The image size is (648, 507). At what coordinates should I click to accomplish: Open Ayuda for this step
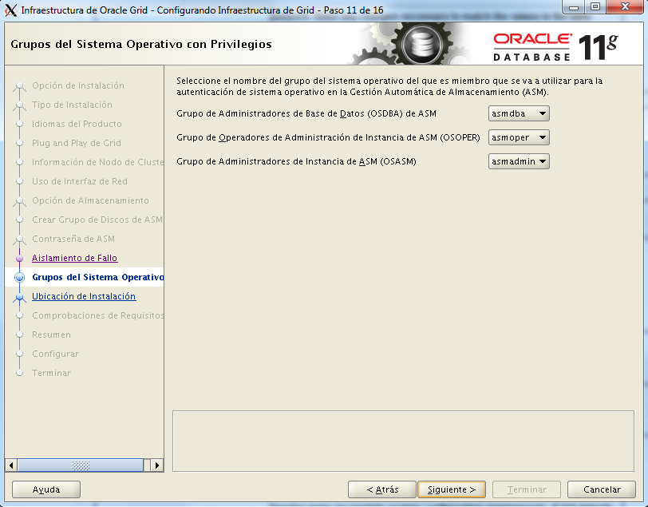point(45,489)
